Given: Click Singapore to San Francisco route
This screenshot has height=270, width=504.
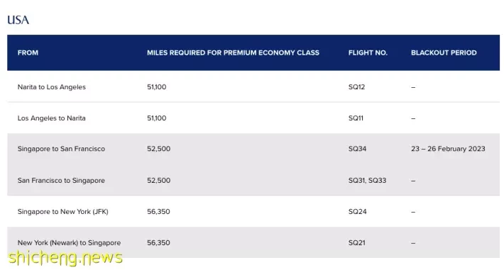Looking at the screenshot, I should tap(61, 149).
